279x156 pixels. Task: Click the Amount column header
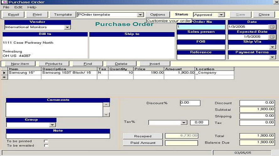(x=179, y=69)
